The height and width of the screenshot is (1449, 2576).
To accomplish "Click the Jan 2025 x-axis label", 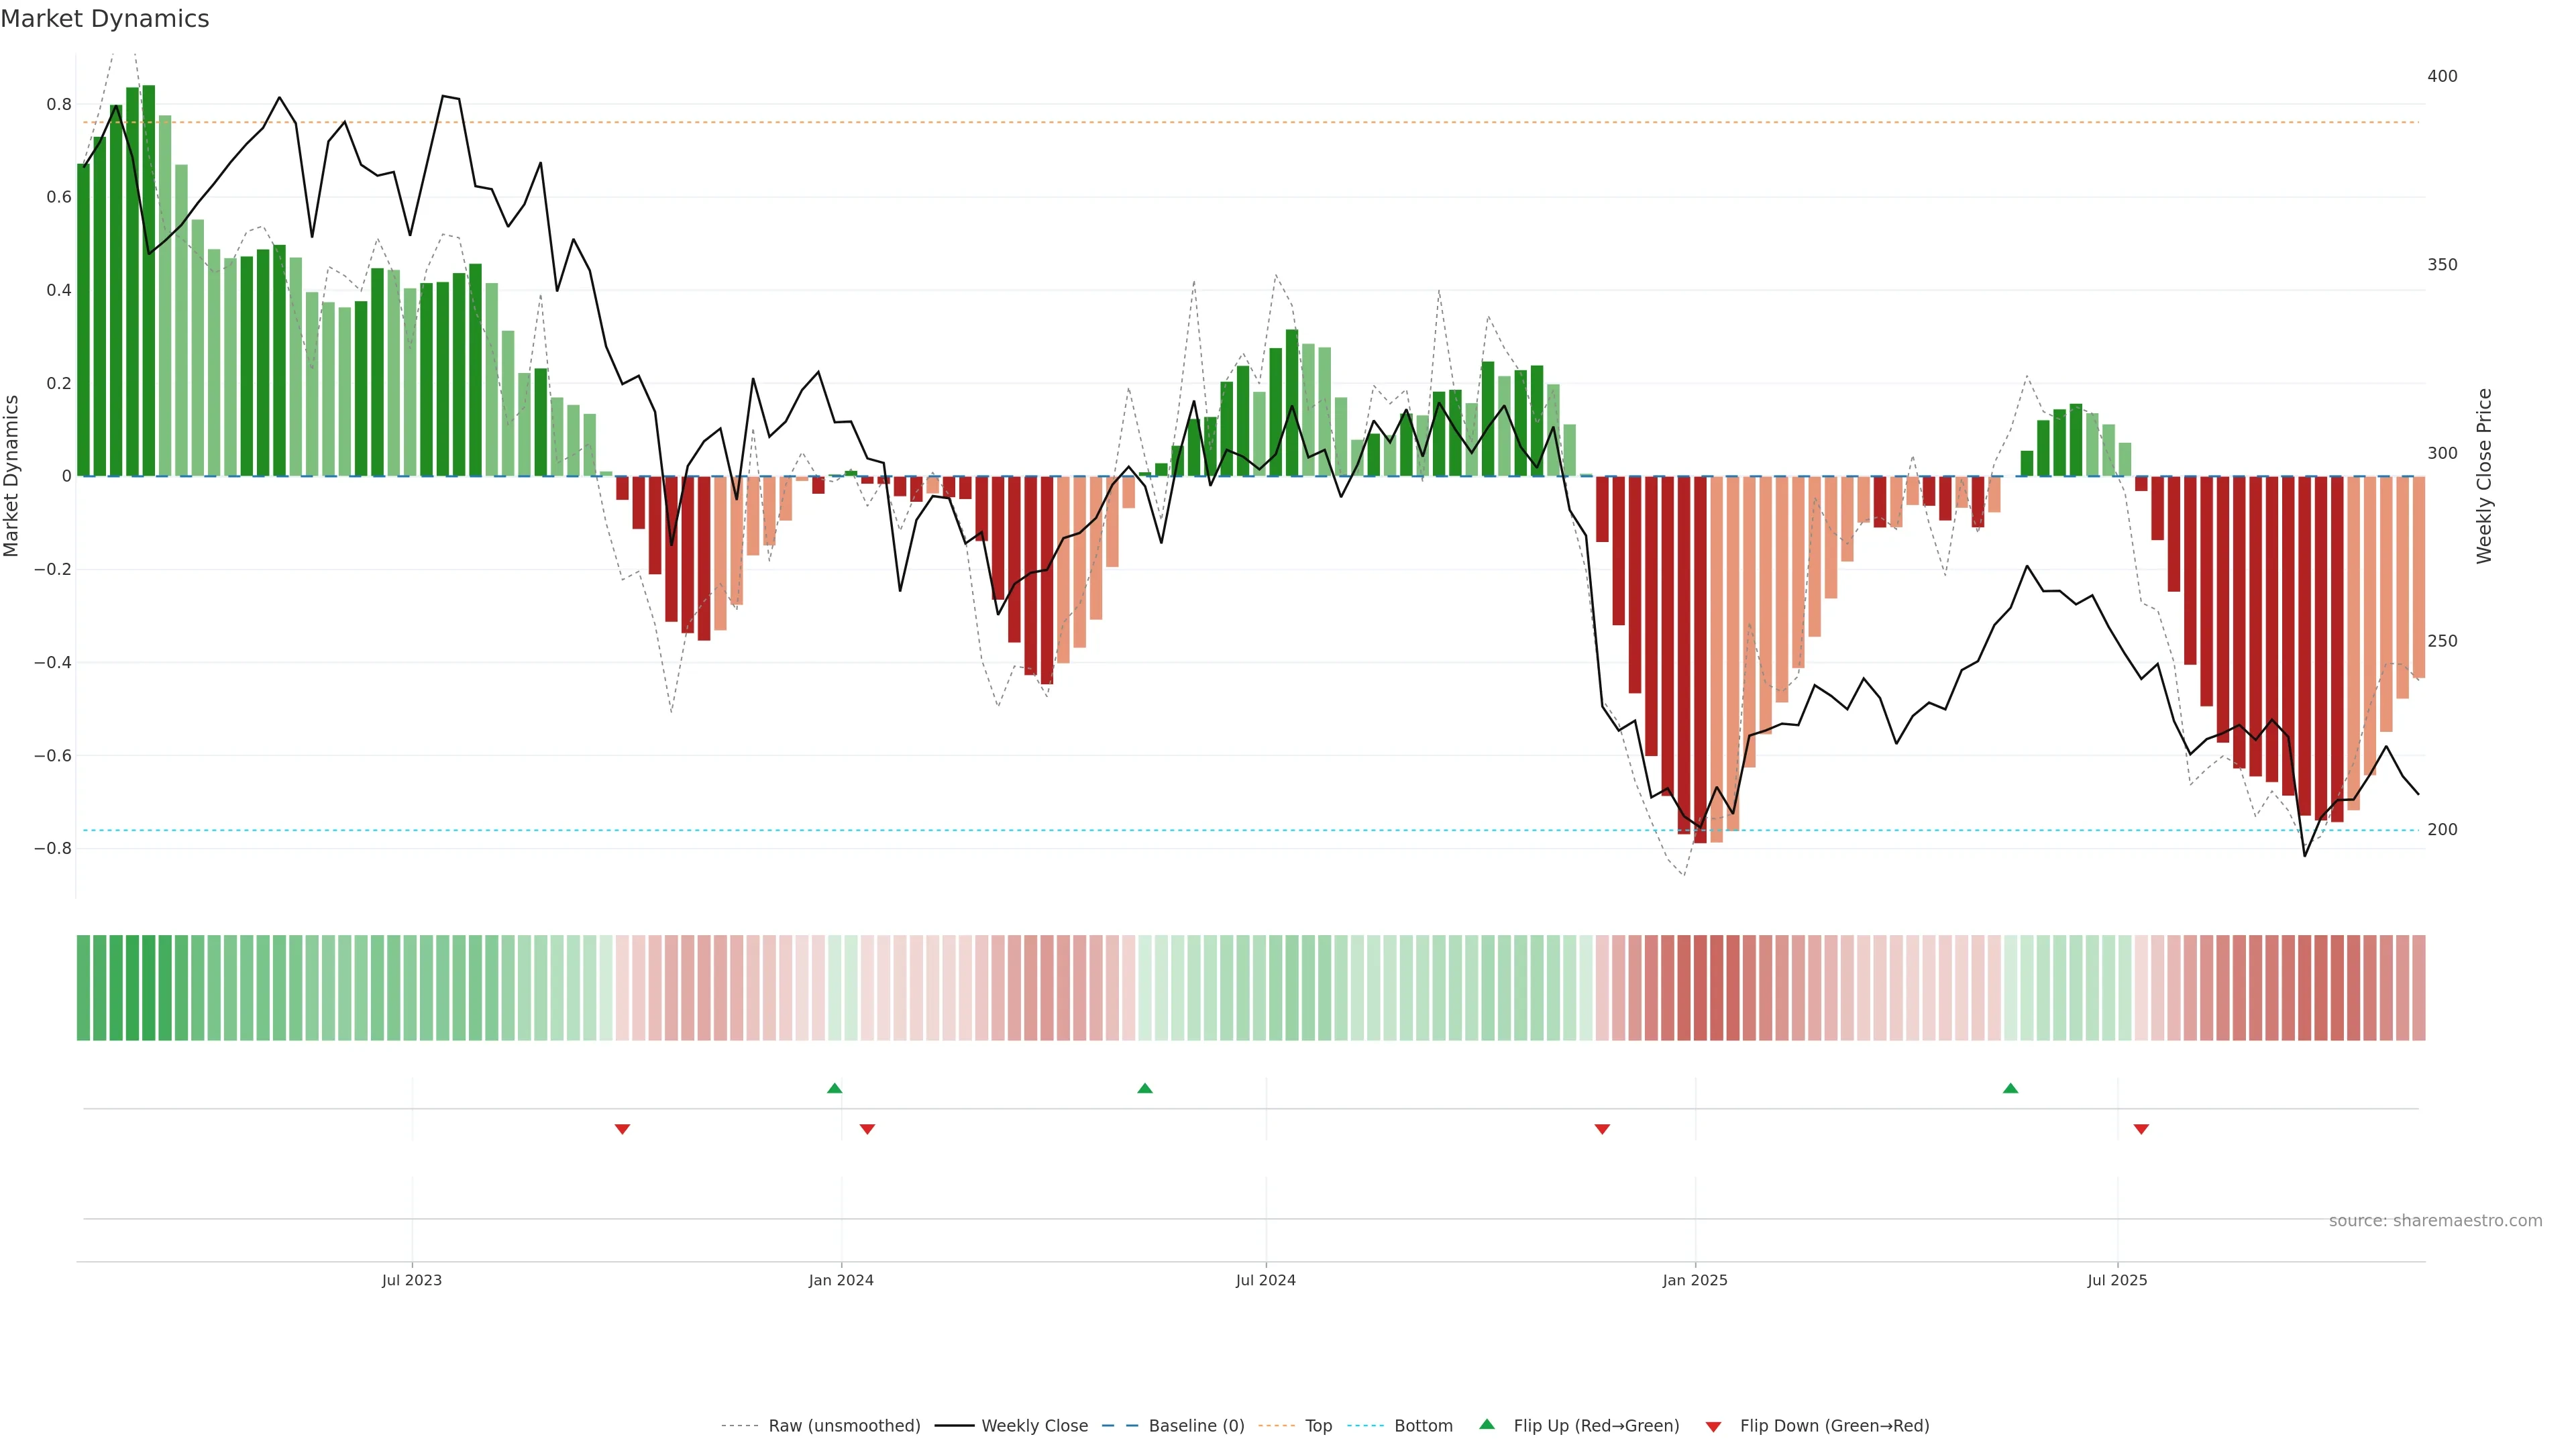I will (1694, 1280).
